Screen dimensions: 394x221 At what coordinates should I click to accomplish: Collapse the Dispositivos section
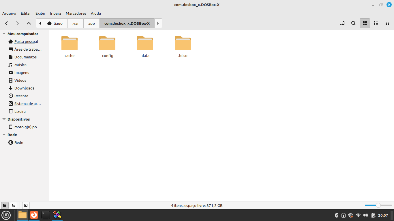(4, 119)
